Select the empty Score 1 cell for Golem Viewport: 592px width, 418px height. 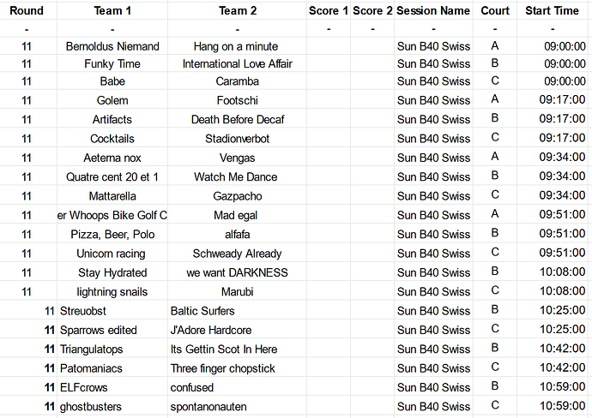click(x=329, y=100)
